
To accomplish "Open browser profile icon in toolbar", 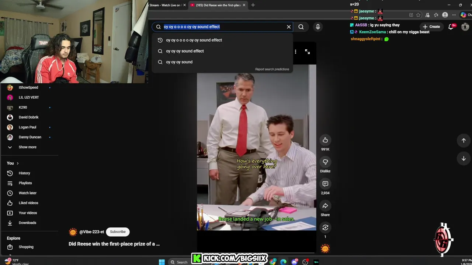I will 445,15.
